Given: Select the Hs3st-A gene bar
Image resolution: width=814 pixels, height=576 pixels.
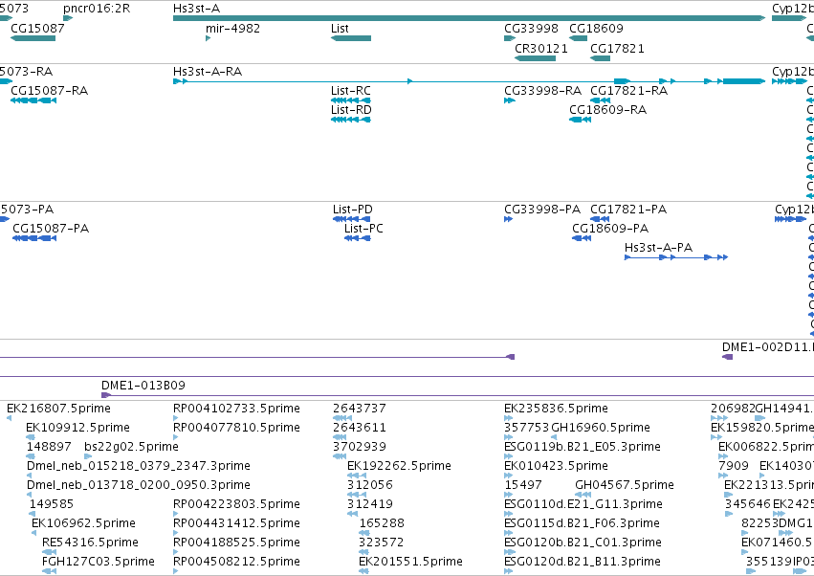Looking at the screenshot, I should [469, 18].
